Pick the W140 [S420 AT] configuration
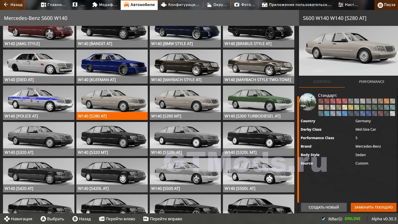The height and width of the screenshot is (224, 398). point(39,175)
